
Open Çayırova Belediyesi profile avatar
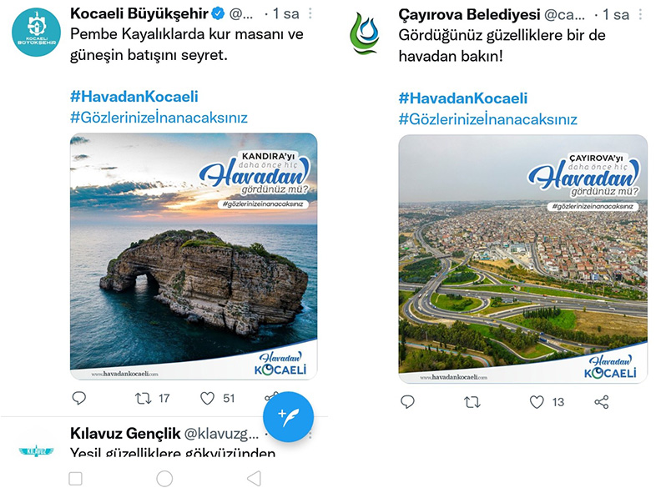click(365, 34)
